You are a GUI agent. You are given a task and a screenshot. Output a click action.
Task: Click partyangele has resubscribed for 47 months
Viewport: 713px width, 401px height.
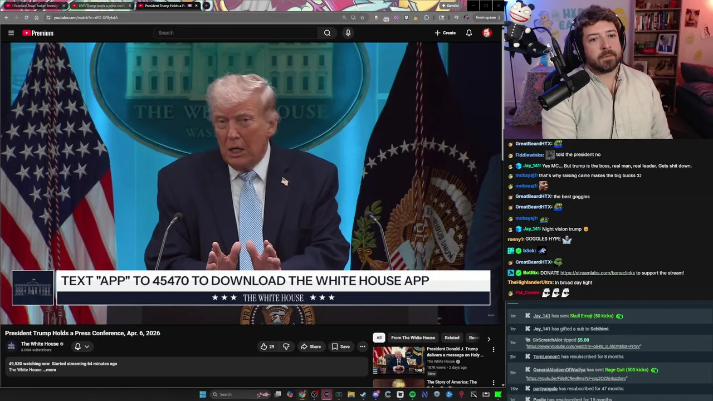[x=578, y=389]
